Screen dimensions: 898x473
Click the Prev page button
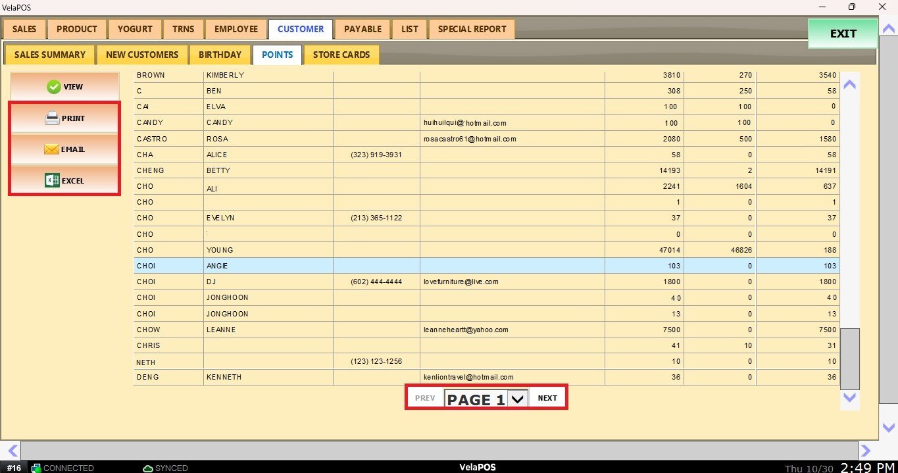[x=425, y=398]
